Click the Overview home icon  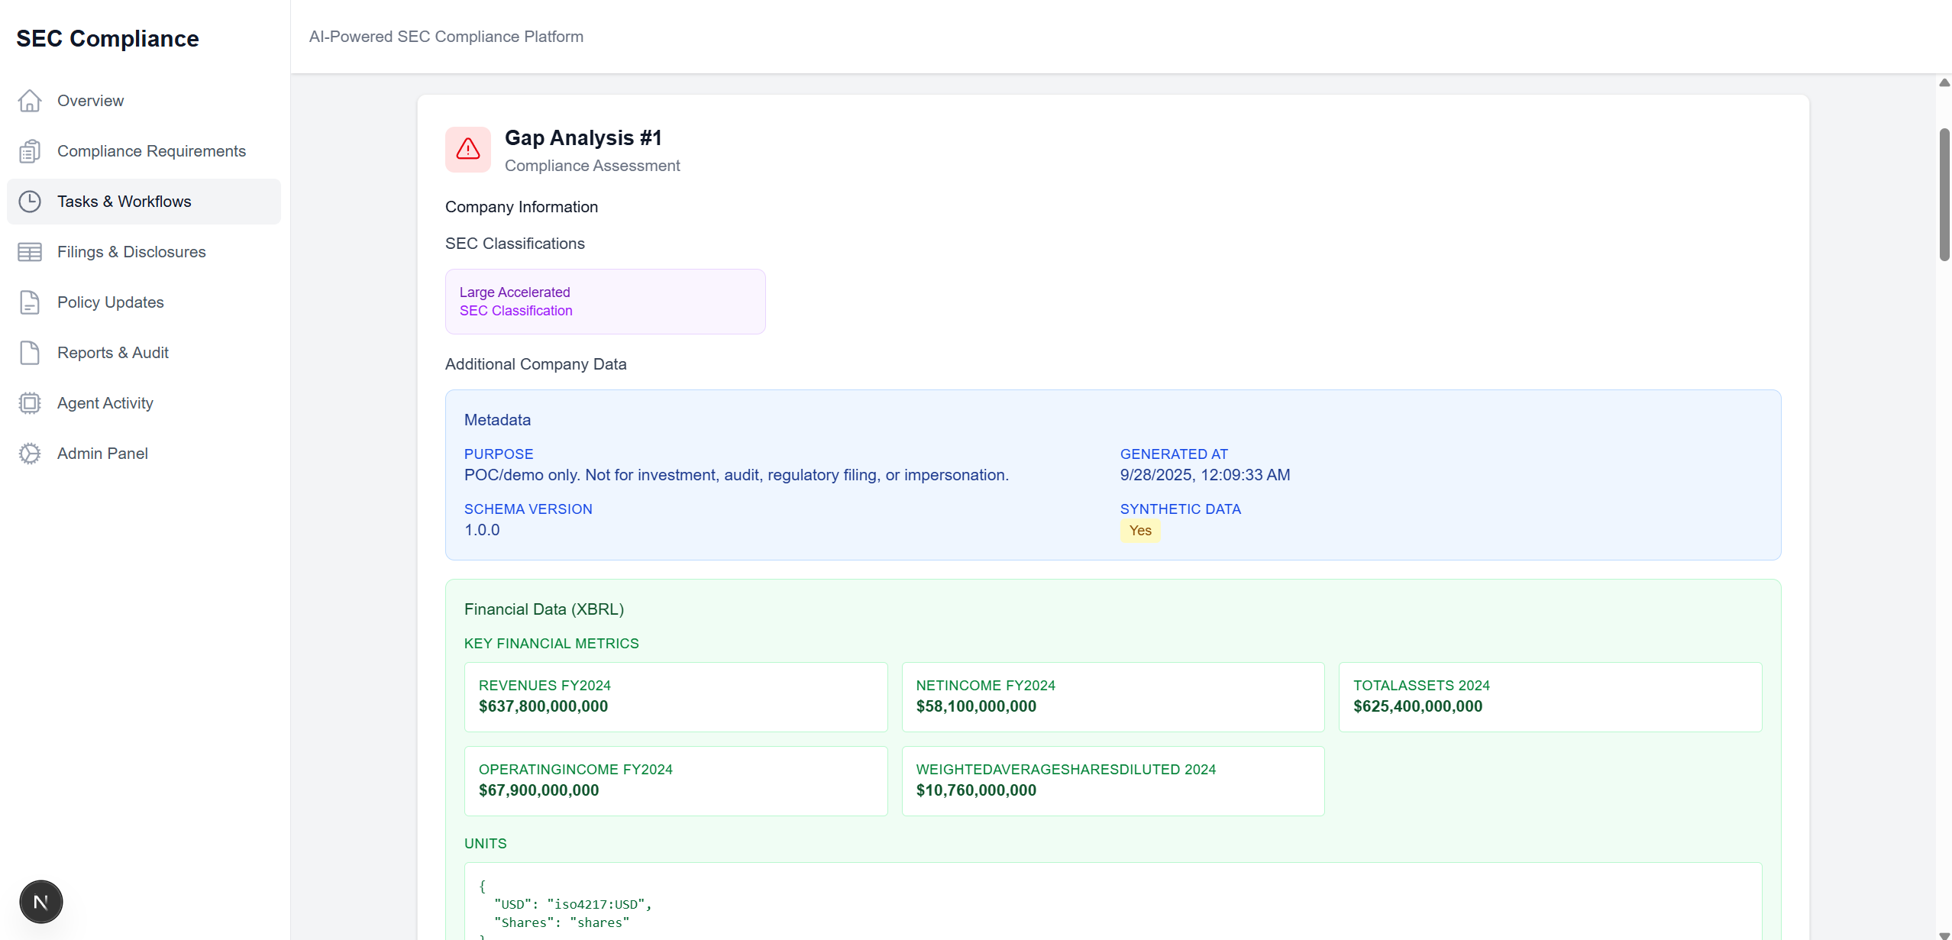pyautogui.click(x=30, y=101)
